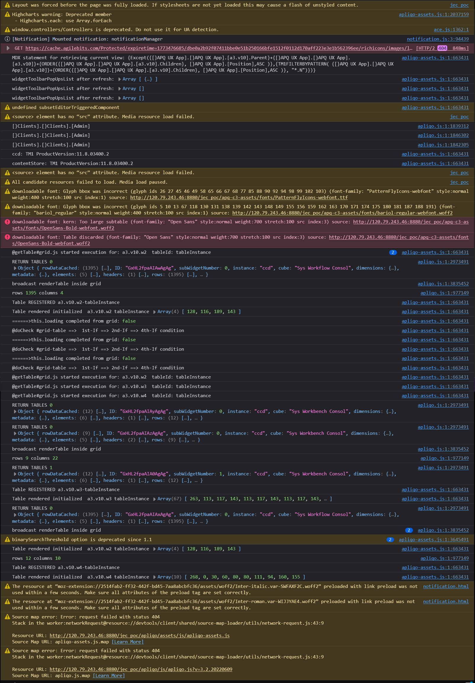The height and width of the screenshot is (683, 475).
Task: Expand the Array(10) value for a3.v10.w4
Action: (x=154, y=577)
